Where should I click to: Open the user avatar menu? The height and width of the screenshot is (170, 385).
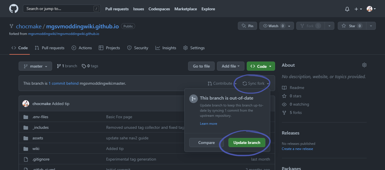pyautogui.click(x=371, y=9)
